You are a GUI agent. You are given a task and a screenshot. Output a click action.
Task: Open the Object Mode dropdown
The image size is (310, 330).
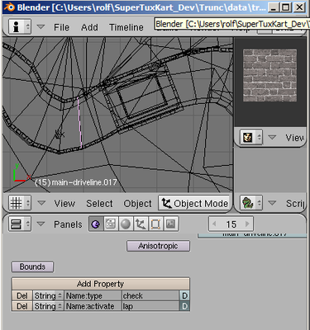point(194,203)
